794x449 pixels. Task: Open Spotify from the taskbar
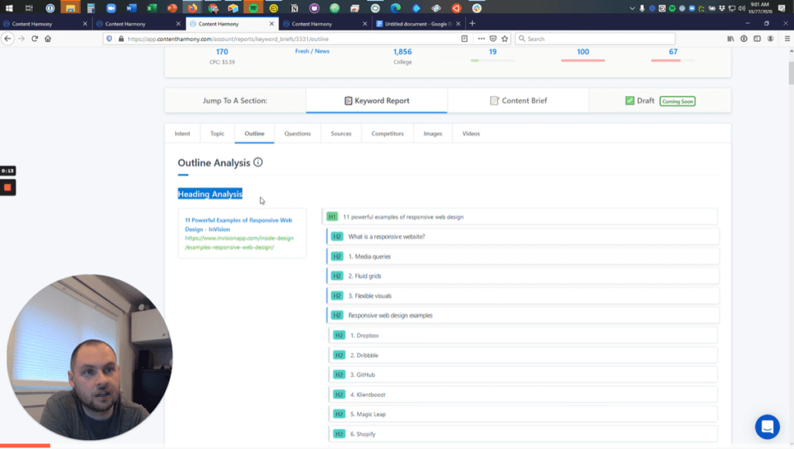(x=254, y=8)
